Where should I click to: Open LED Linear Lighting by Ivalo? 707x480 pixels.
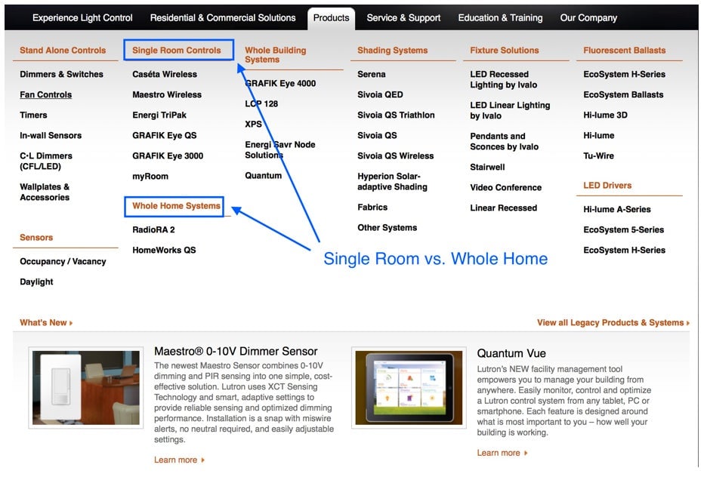tap(510, 110)
